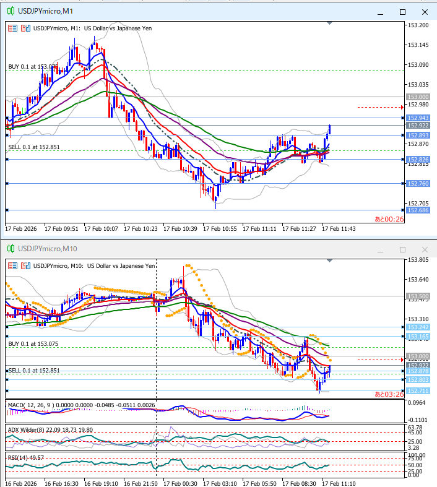Click the chart shift triangle atop M1 chart
Image resolution: width=437 pixels, height=487 pixels.
330,23
